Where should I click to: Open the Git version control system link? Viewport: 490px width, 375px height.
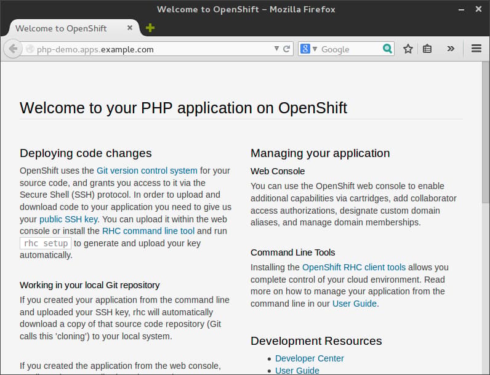click(x=147, y=171)
